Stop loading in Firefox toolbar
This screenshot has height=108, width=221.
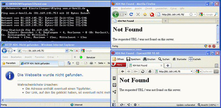click(138, 14)
